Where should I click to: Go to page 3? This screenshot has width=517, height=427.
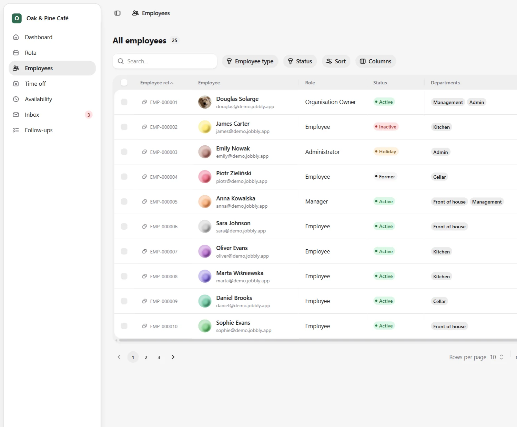click(x=159, y=357)
